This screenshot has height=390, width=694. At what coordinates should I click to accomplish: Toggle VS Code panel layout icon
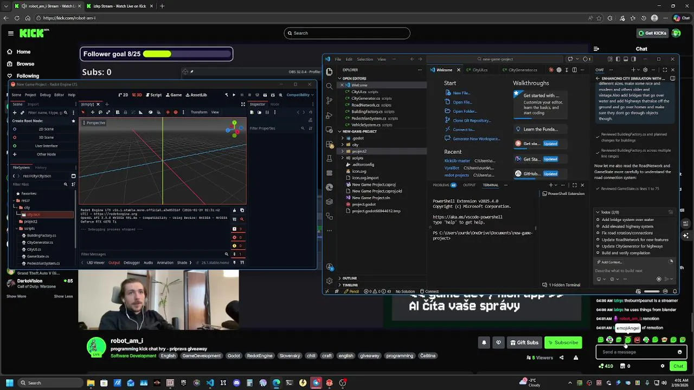click(627, 59)
